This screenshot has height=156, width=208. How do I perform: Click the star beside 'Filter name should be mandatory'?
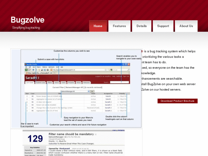[x=96, y=134]
